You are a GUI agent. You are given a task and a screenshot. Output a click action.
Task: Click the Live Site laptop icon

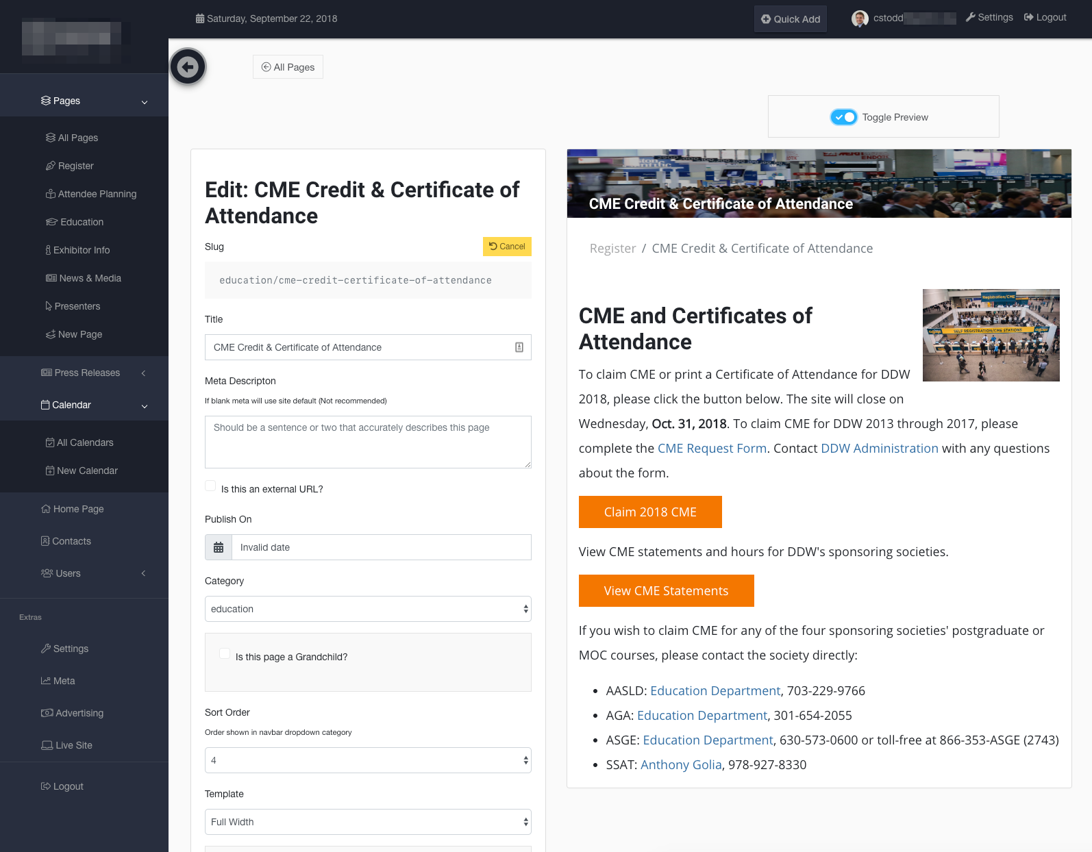47,745
